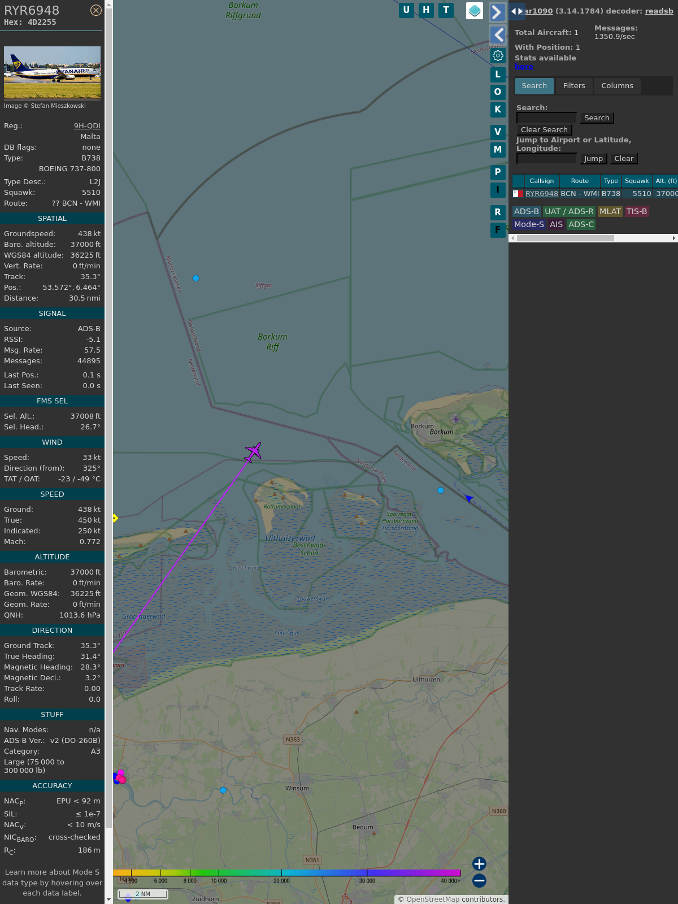
Task: Zoom out with the minus button
Action: (479, 880)
